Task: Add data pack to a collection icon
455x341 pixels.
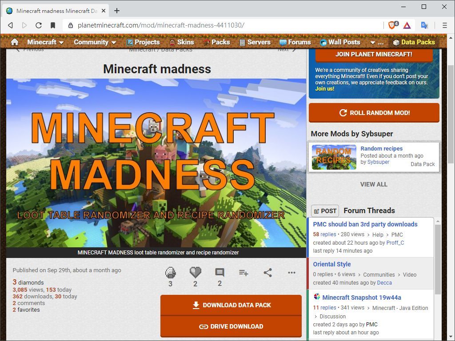Action: point(243,273)
